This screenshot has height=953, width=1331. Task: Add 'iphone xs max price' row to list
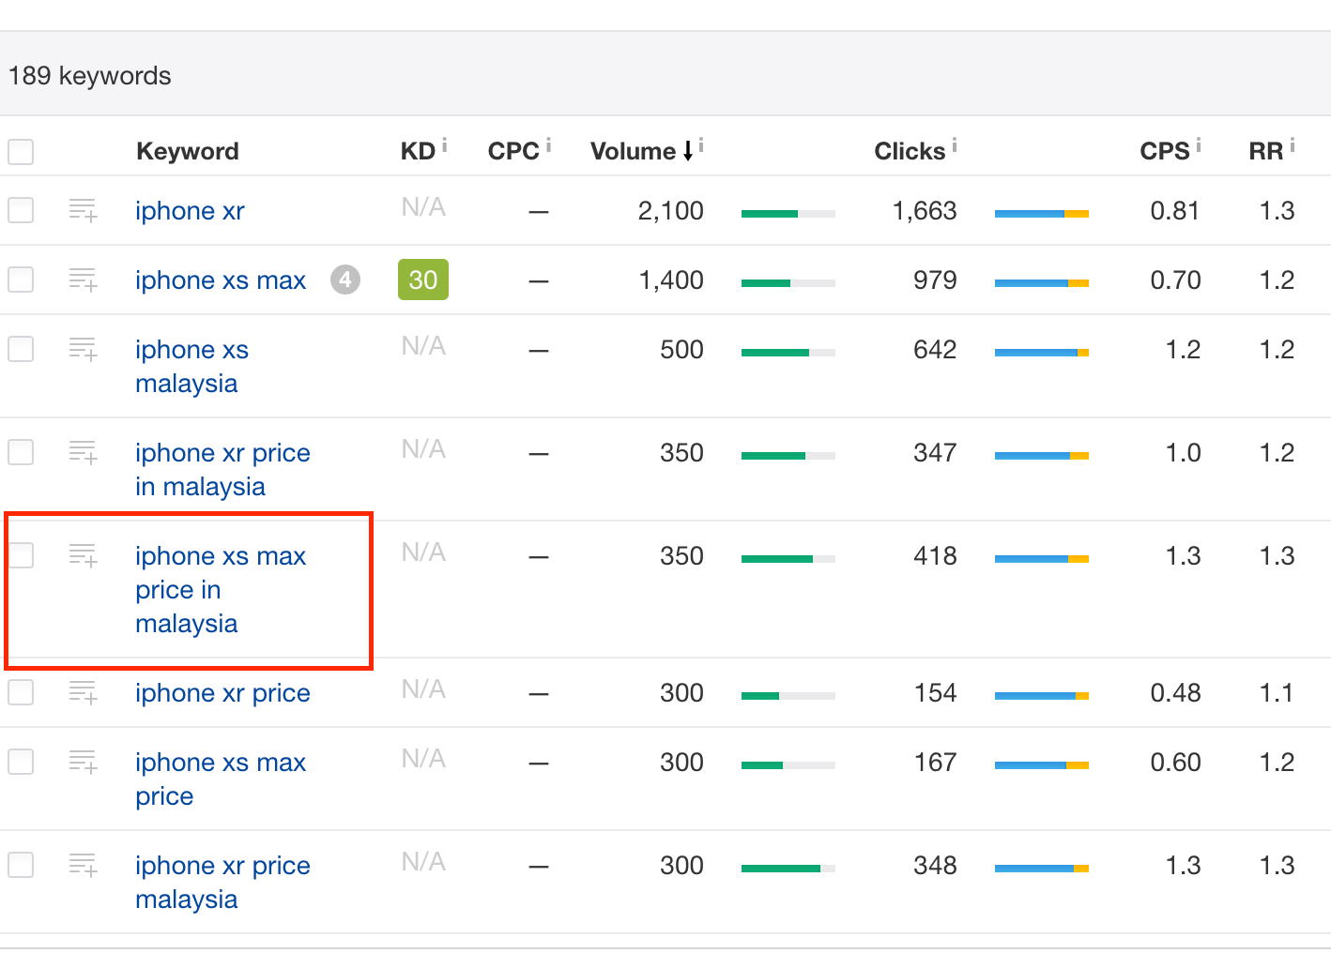point(83,762)
